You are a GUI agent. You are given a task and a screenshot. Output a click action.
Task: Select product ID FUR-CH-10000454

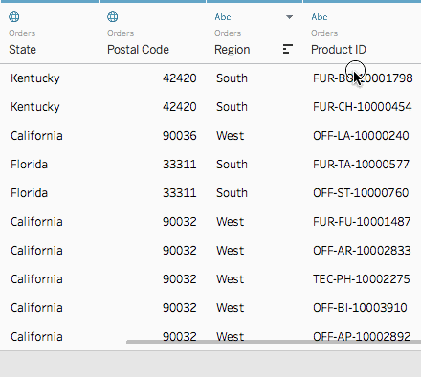coord(363,107)
